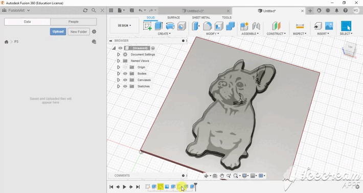Image resolution: width=363 pixels, height=193 pixels.
Task: Toggle visibility of the Sketches folder
Action: tap(125, 86)
